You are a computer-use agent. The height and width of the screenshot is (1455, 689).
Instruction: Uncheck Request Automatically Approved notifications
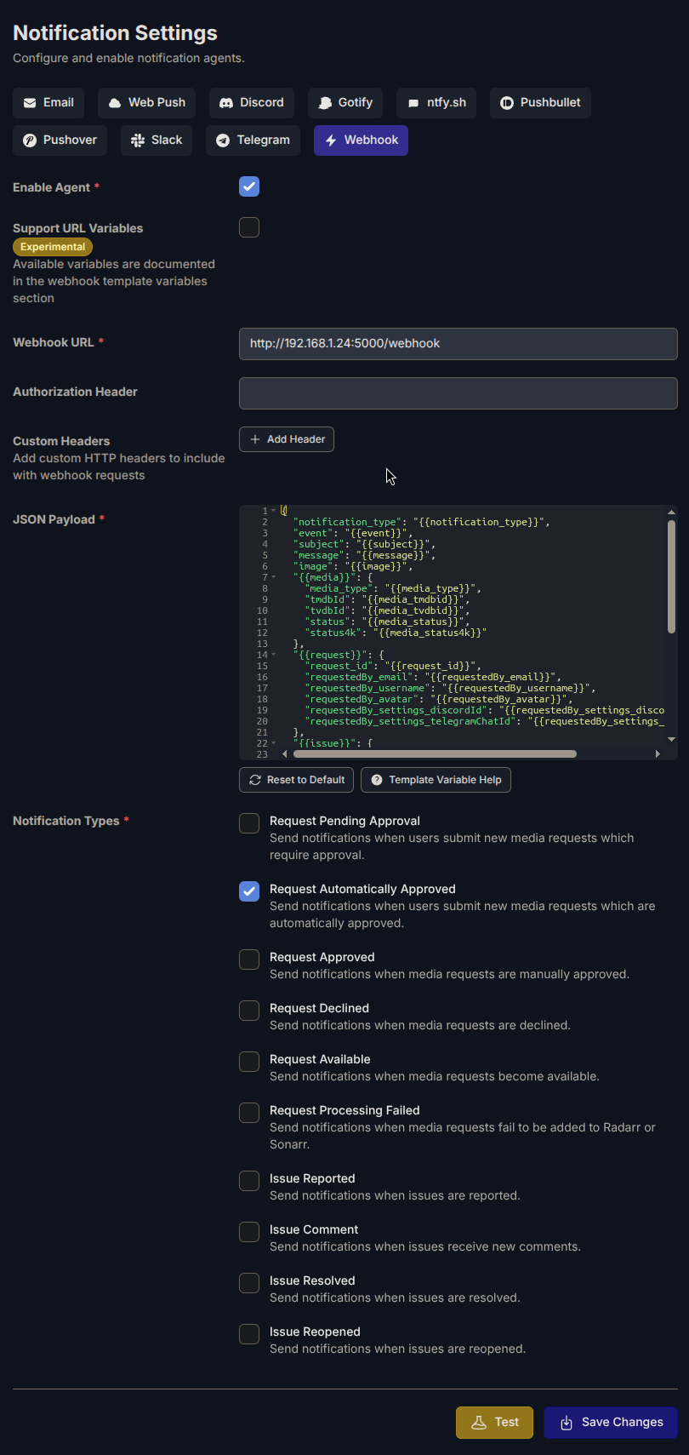click(x=249, y=891)
